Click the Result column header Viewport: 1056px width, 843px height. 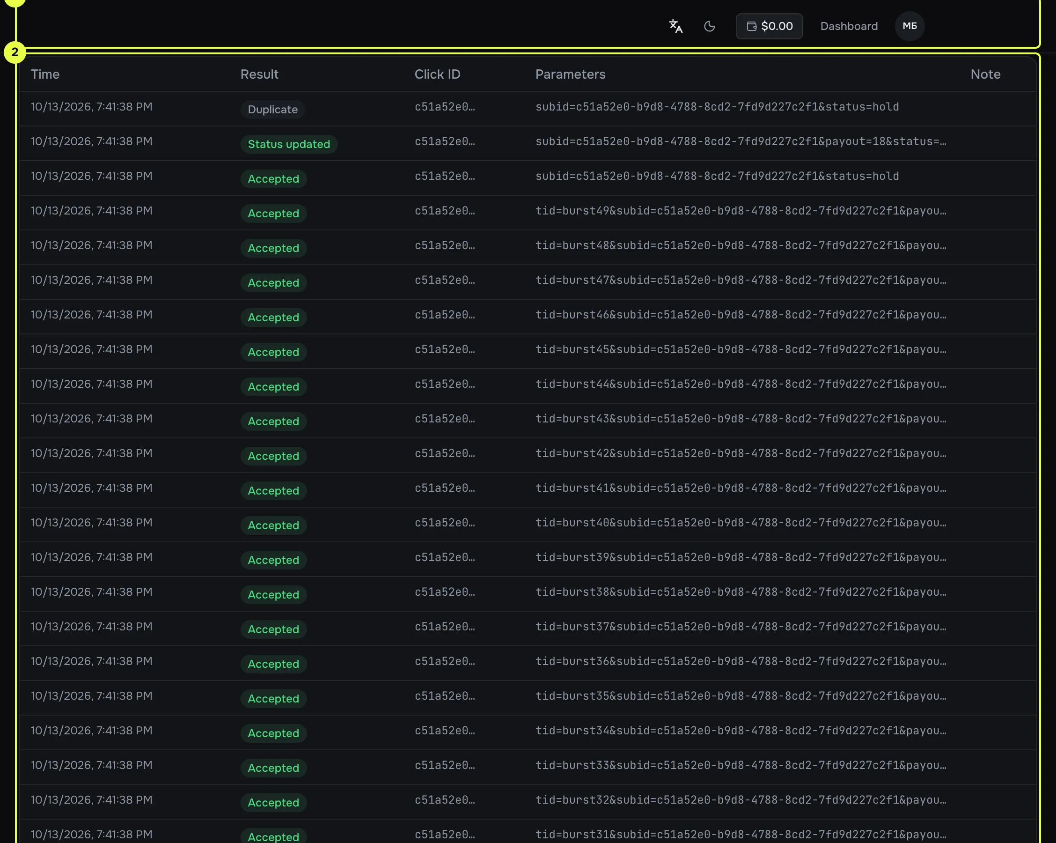tap(259, 74)
